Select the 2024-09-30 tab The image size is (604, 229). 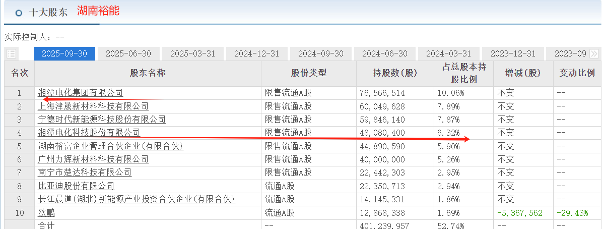pos(320,53)
